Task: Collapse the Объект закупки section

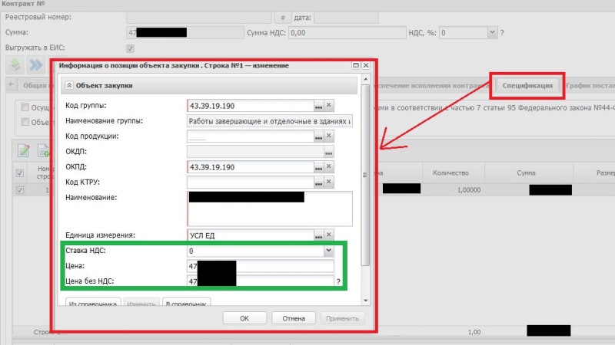Action: 69,86
